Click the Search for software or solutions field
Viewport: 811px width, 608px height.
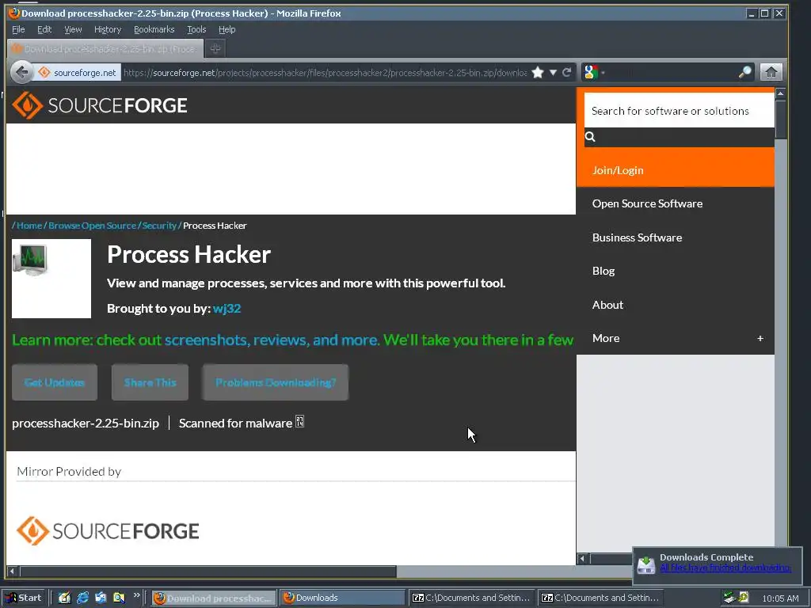679,111
